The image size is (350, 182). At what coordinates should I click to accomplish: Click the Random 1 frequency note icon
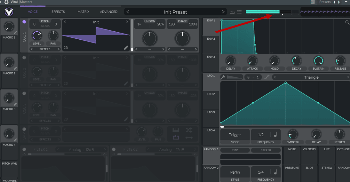tap(275, 172)
